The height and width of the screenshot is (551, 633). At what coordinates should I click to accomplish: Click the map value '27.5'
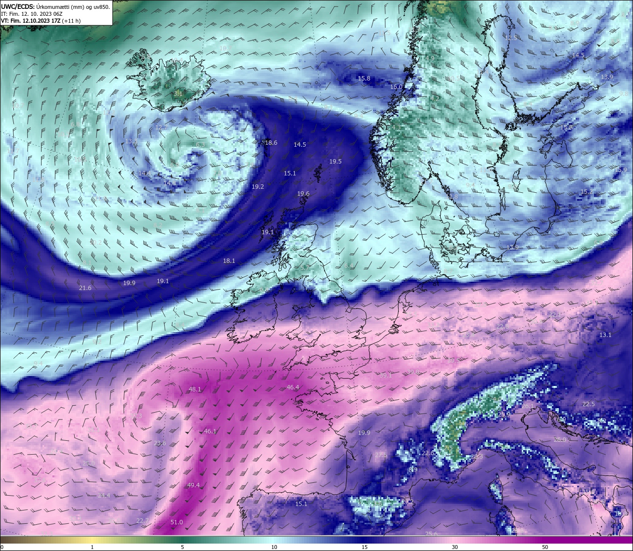pyautogui.click(x=381, y=455)
